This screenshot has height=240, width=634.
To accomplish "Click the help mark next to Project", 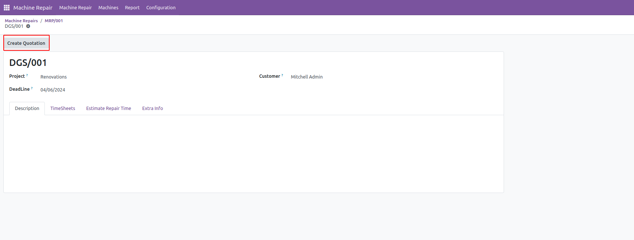I will [x=27, y=75].
